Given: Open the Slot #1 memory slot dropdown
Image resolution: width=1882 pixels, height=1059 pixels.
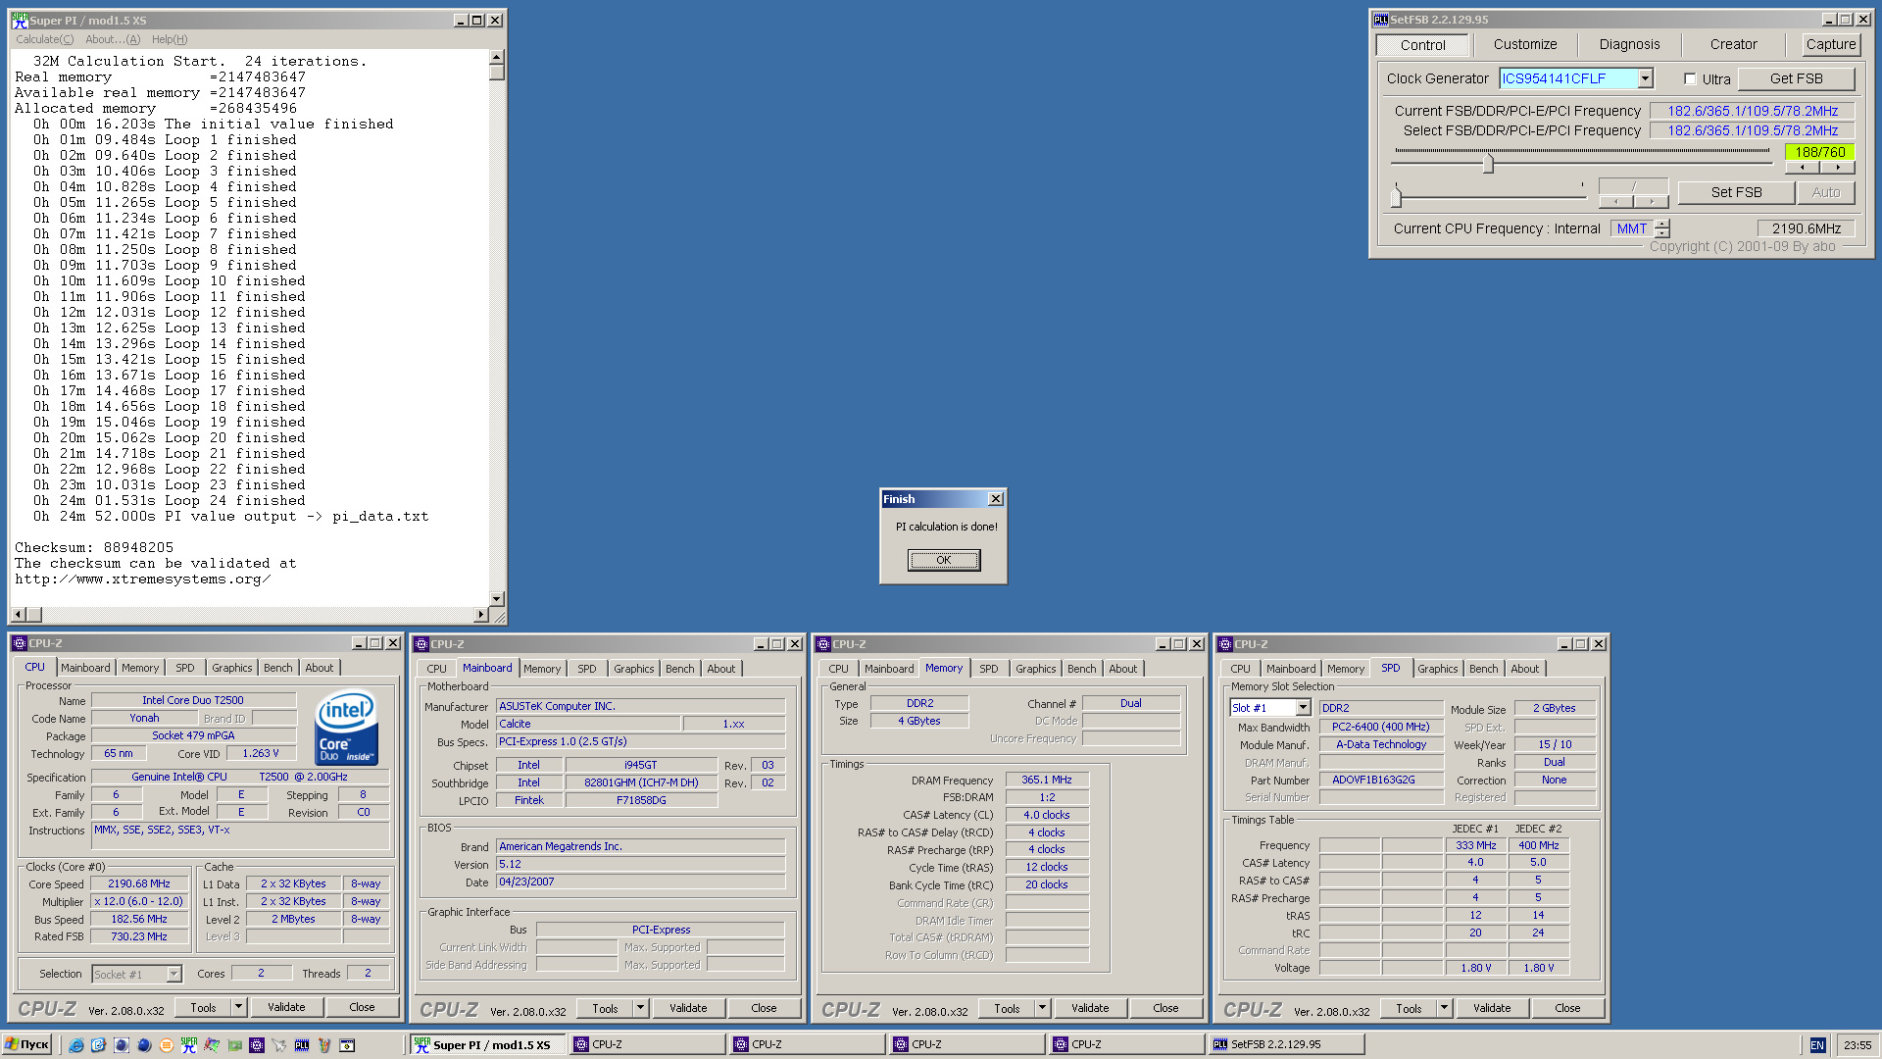Looking at the screenshot, I should click(1303, 708).
